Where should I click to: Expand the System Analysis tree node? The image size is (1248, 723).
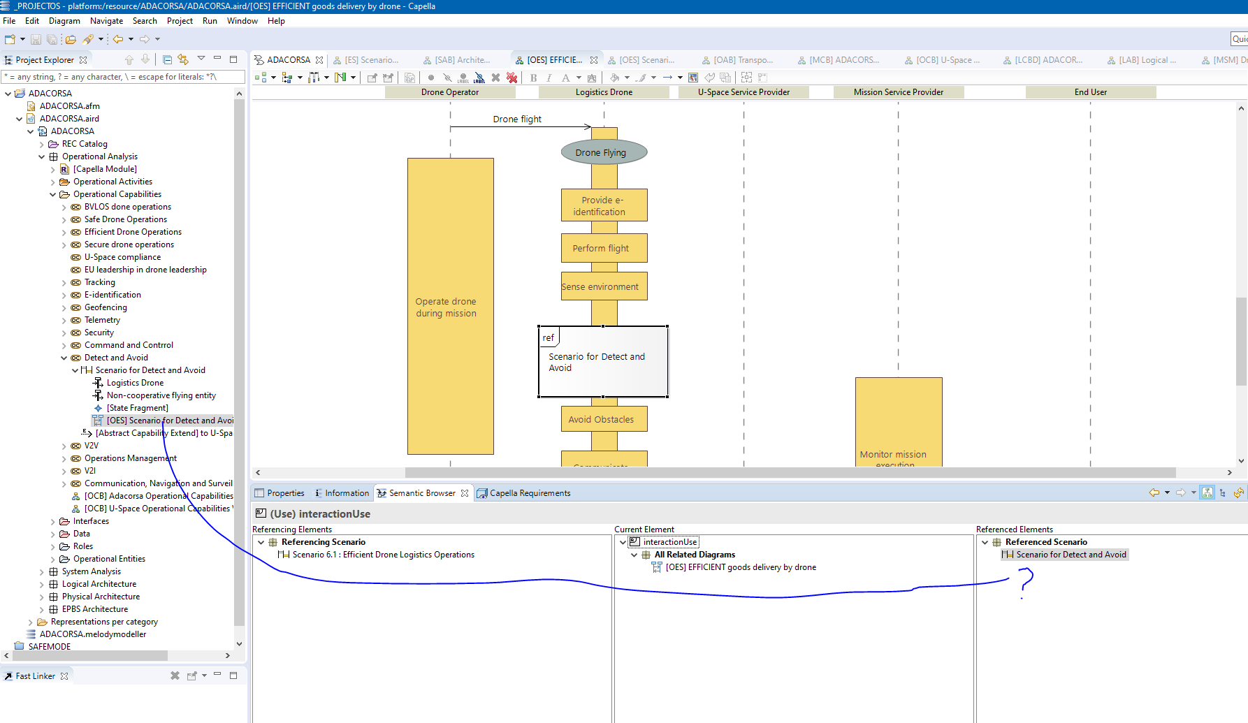coord(42,571)
